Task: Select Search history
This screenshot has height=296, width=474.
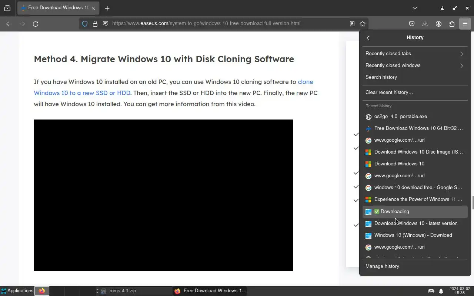Action: (415, 77)
